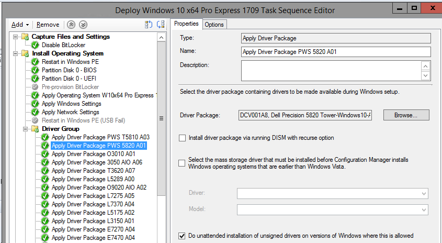The height and width of the screenshot is (243, 442).
Task: Switch to the Options tab
Action: click(214, 25)
